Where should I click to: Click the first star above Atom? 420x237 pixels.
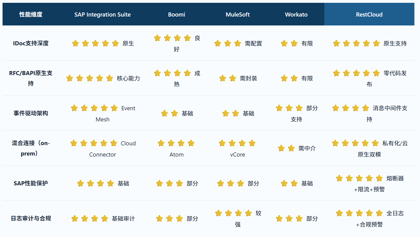pos(161,143)
